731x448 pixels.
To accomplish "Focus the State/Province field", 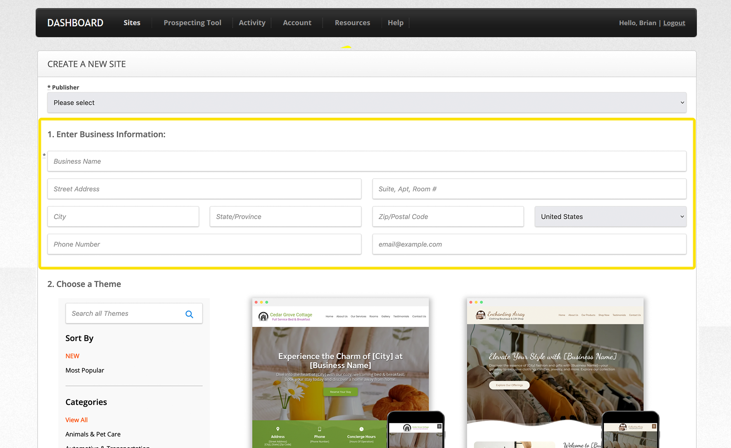I will pyautogui.click(x=285, y=217).
